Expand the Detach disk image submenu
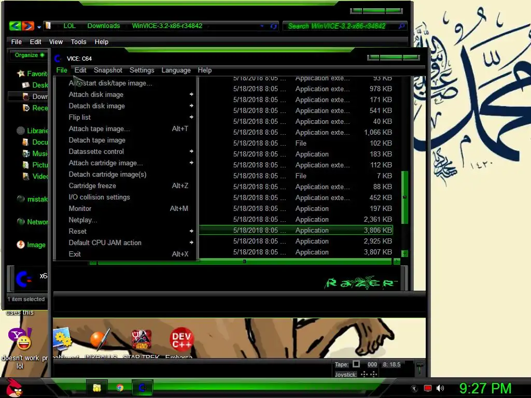This screenshot has height=398, width=531. click(126, 106)
